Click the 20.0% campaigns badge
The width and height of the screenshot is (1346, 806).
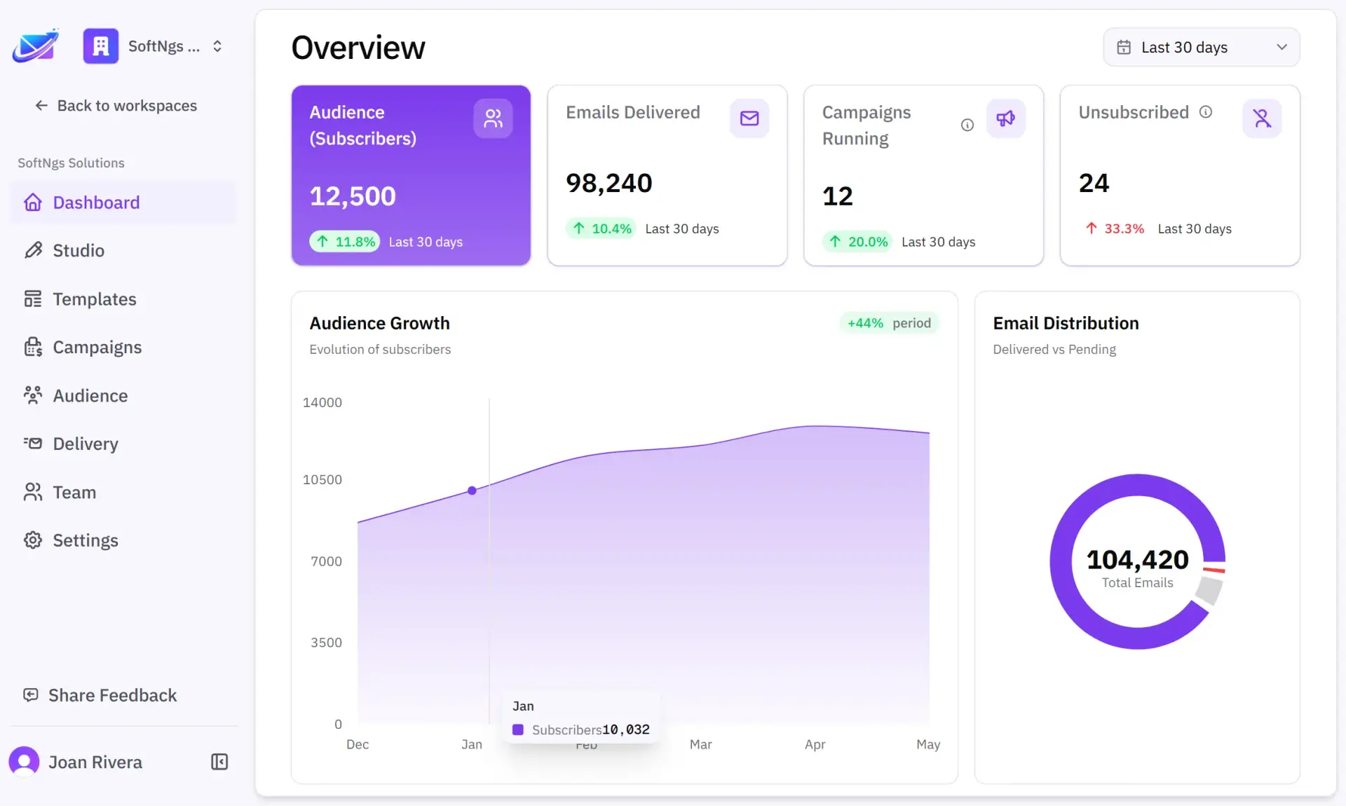point(858,242)
